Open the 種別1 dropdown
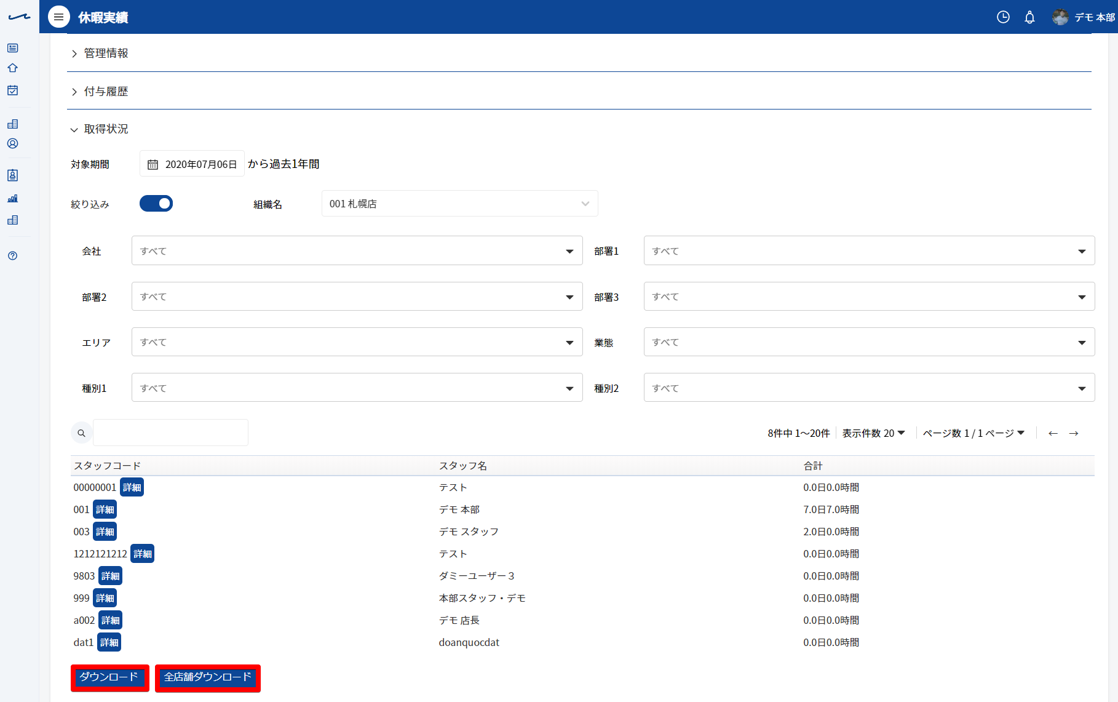This screenshot has width=1118, height=702. tap(357, 388)
